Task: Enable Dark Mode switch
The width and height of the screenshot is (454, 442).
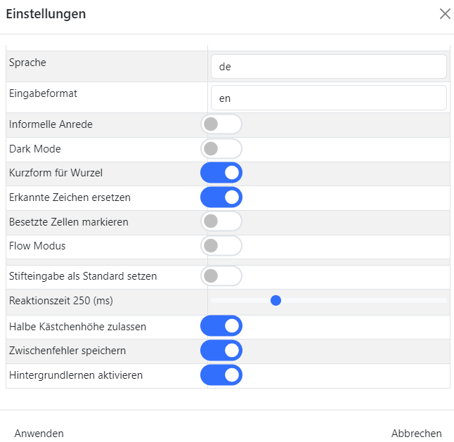Action: [221, 149]
